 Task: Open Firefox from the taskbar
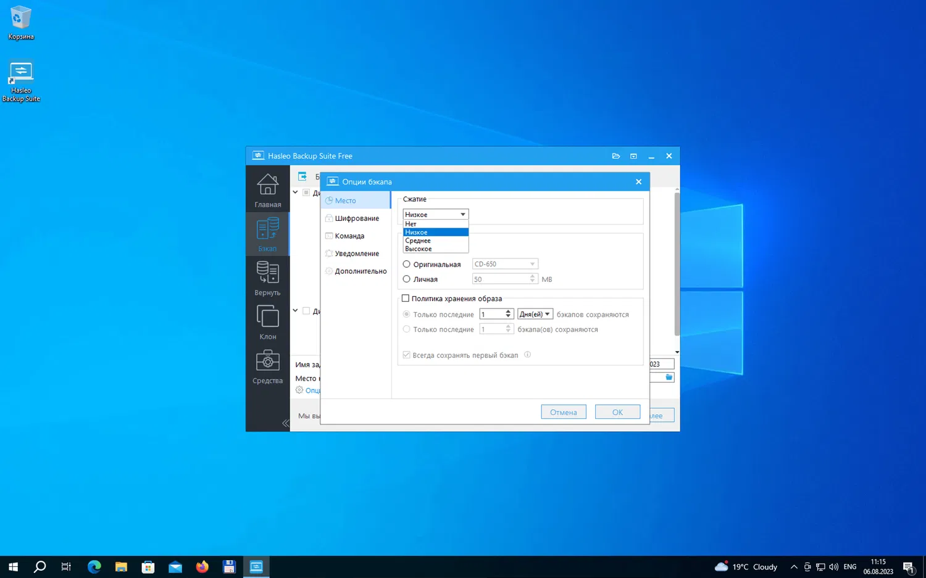[202, 566]
